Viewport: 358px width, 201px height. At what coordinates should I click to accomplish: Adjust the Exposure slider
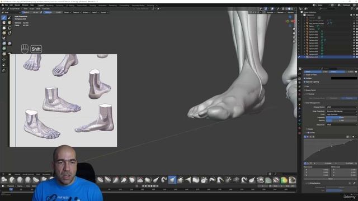[342, 117]
